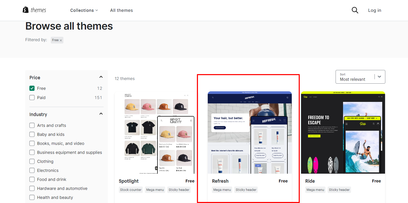Click the Refresh theme title
The height and width of the screenshot is (203, 408).
point(220,181)
